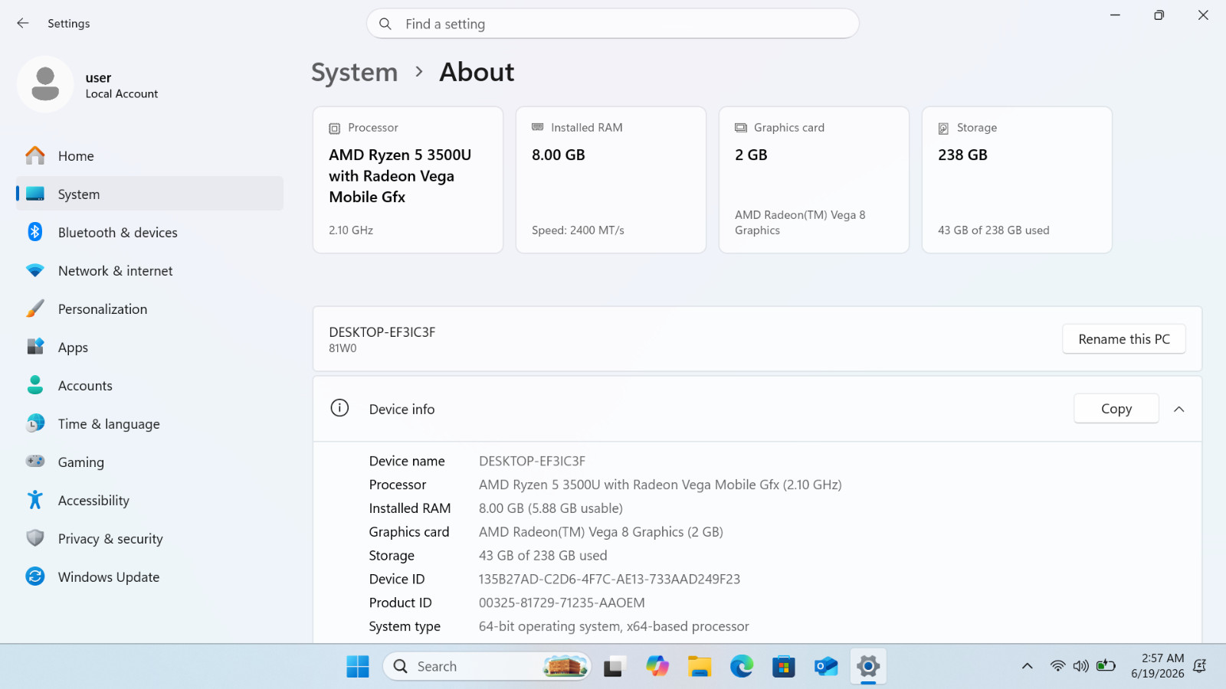
Task: Open Outlook from the taskbar
Action: click(x=825, y=666)
